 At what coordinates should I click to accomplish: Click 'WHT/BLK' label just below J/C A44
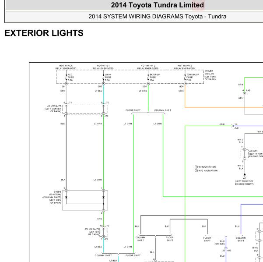[x=241, y=167]
